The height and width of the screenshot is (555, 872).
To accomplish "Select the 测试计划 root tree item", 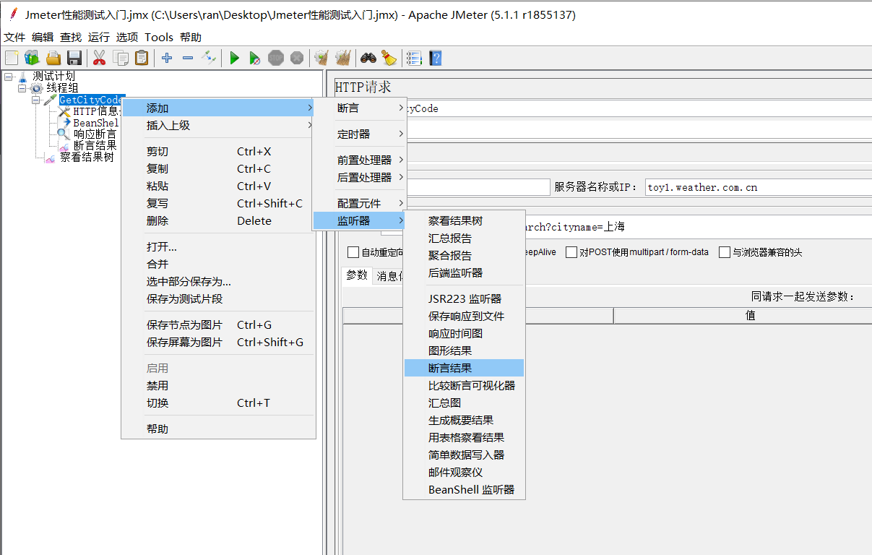I will point(53,77).
